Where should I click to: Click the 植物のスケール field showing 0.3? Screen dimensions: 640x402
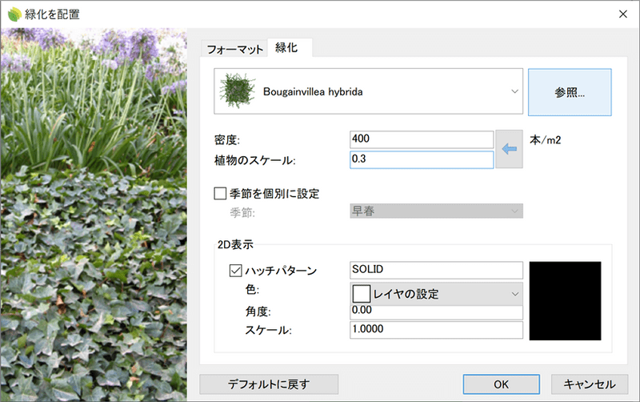click(x=422, y=159)
